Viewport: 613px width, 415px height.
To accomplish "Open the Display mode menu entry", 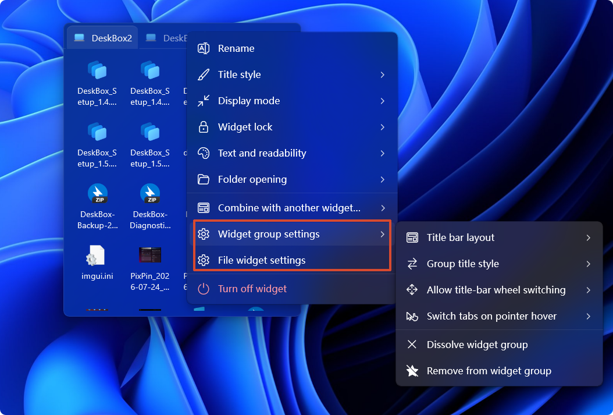I will click(292, 101).
